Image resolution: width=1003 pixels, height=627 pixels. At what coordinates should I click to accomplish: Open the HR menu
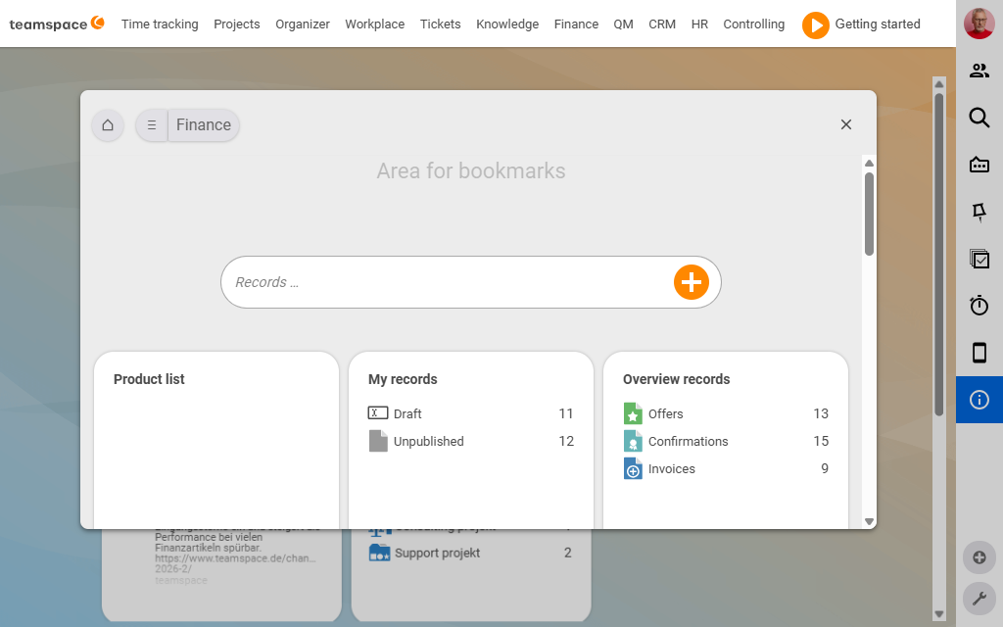[699, 24]
